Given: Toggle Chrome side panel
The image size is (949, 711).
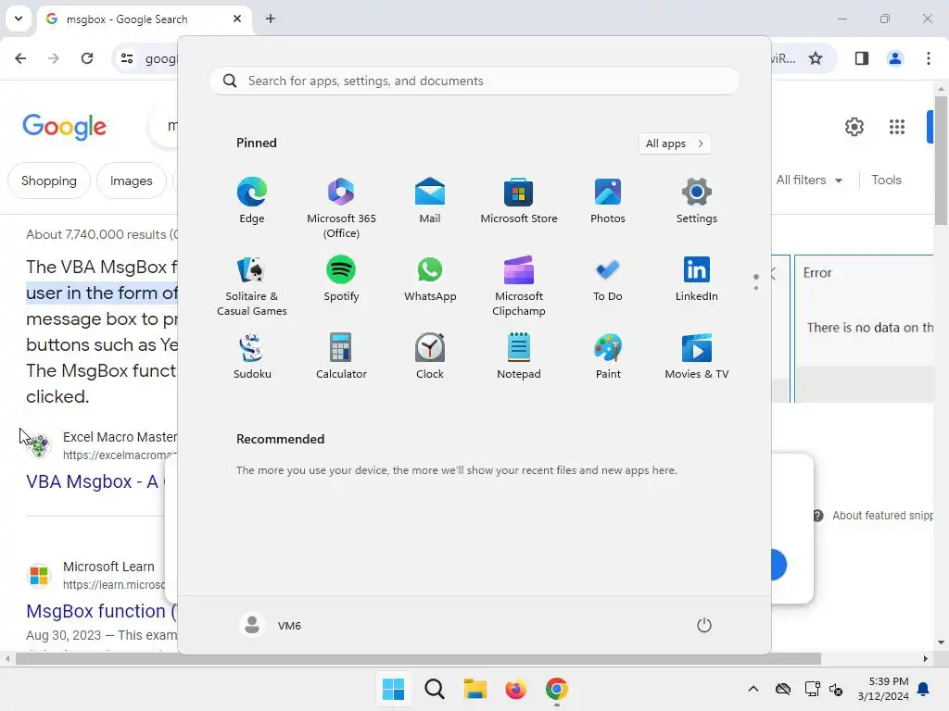Looking at the screenshot, I should point(861,58).
